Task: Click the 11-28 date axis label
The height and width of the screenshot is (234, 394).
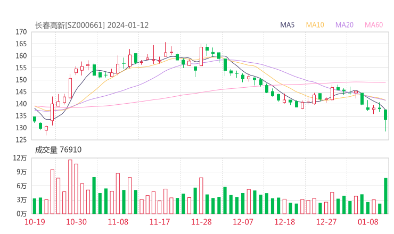Action: [201, 222]
